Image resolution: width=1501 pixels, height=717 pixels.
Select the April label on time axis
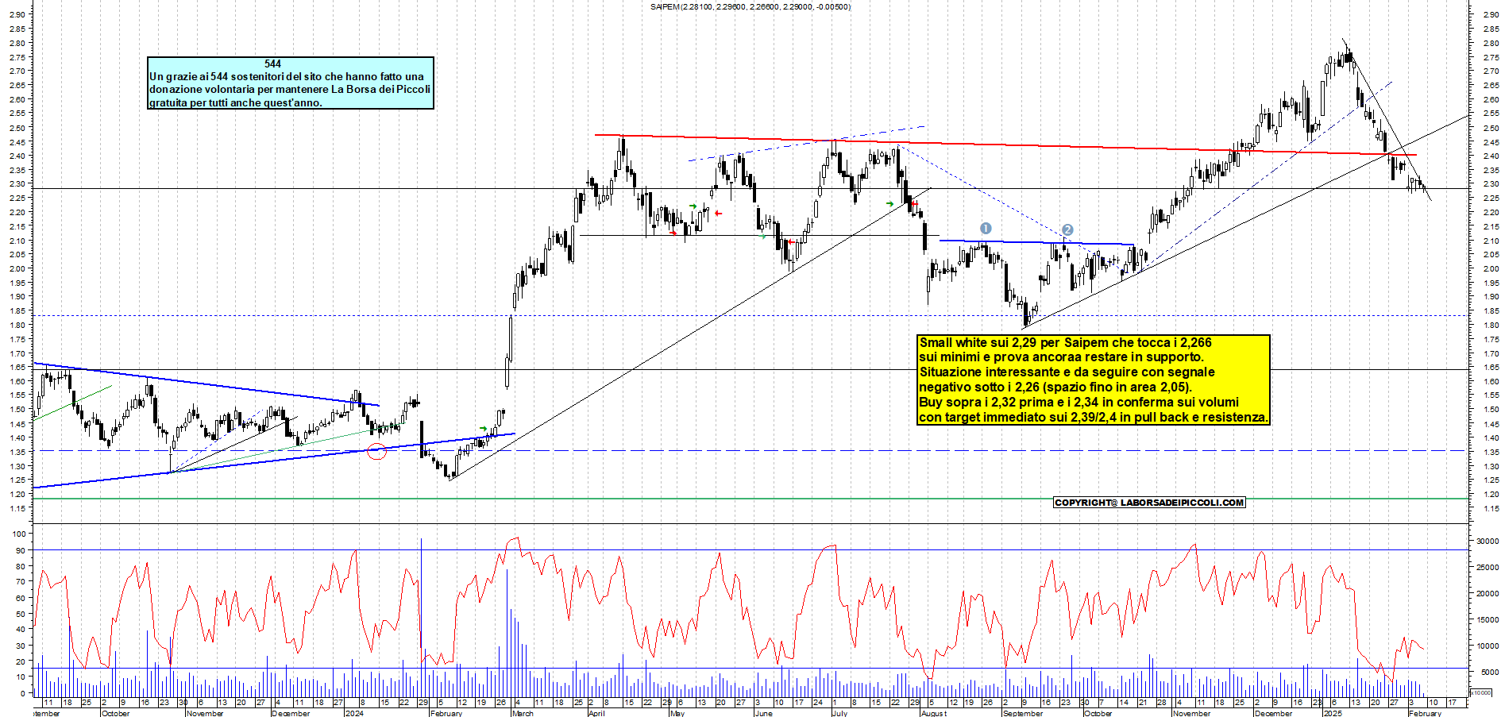596,713
